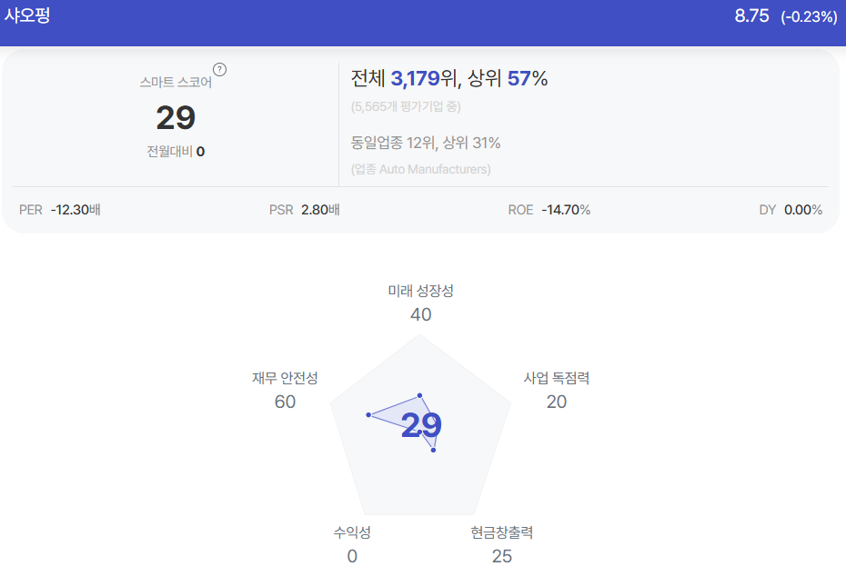Select the ROE -14.70% metric

point(549,210)
